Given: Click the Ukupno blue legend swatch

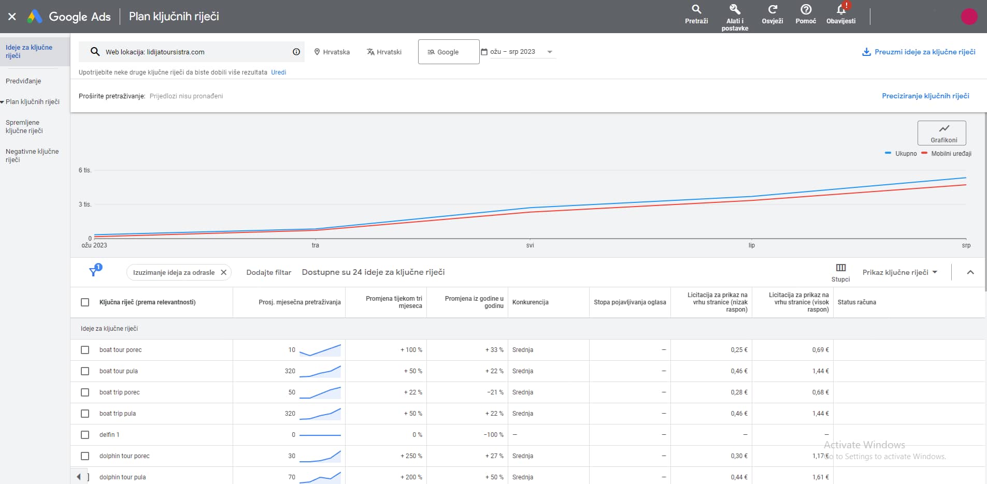Looking at the screenshot, I should [x=888, y=153].
